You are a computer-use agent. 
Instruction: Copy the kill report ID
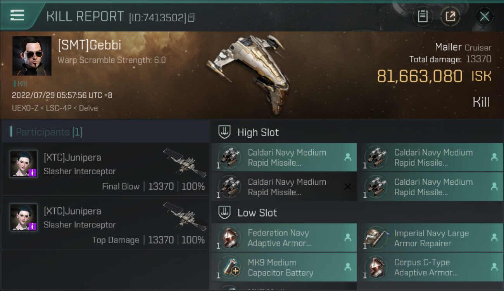(x=192, y=17)
